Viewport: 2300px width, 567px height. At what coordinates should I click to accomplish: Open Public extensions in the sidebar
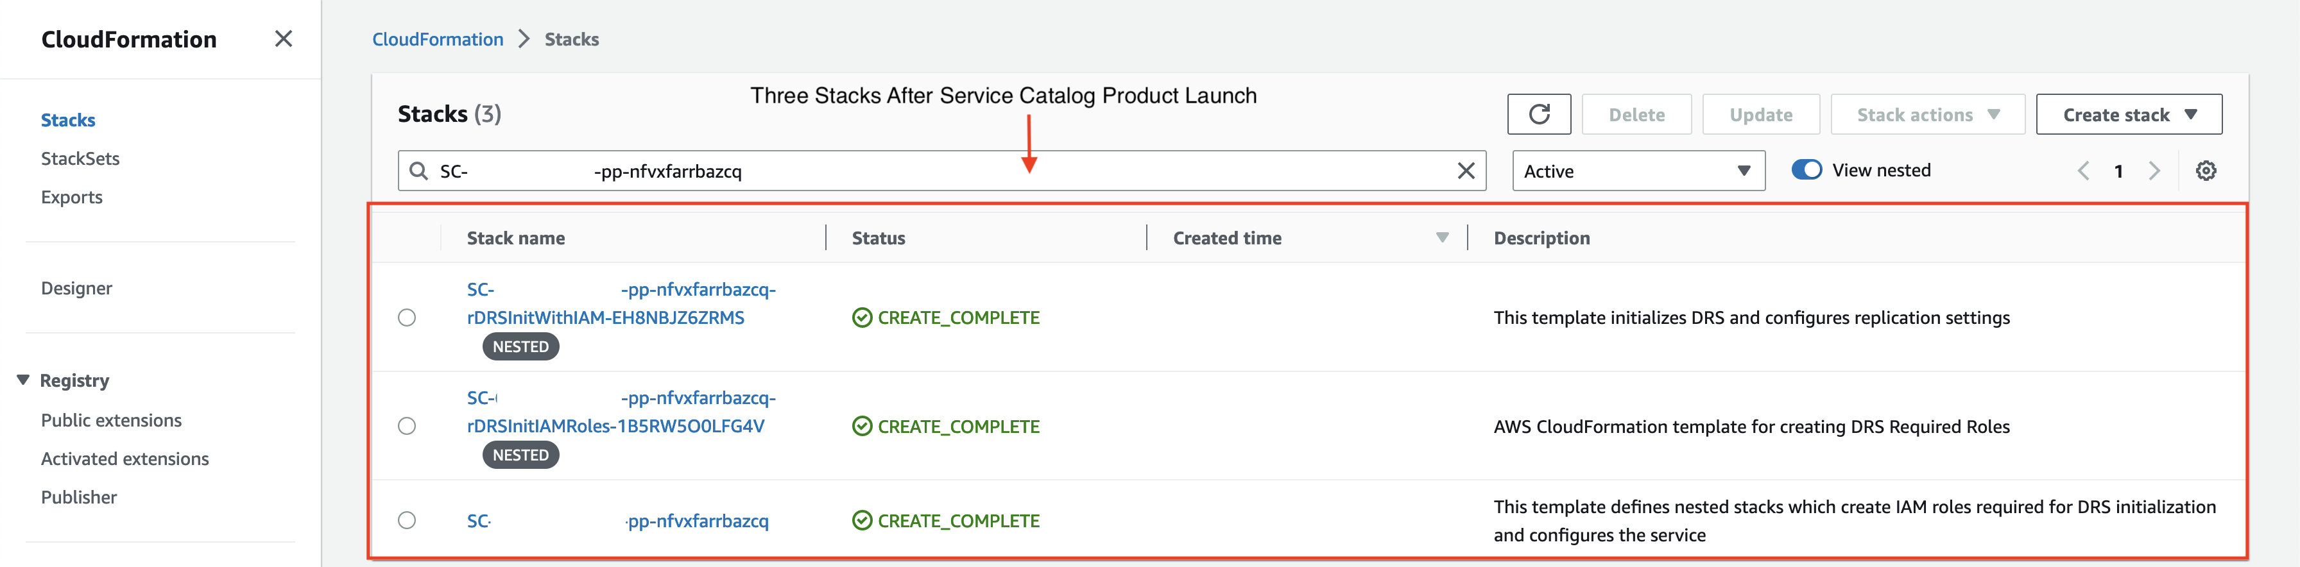tap(111, 419)
